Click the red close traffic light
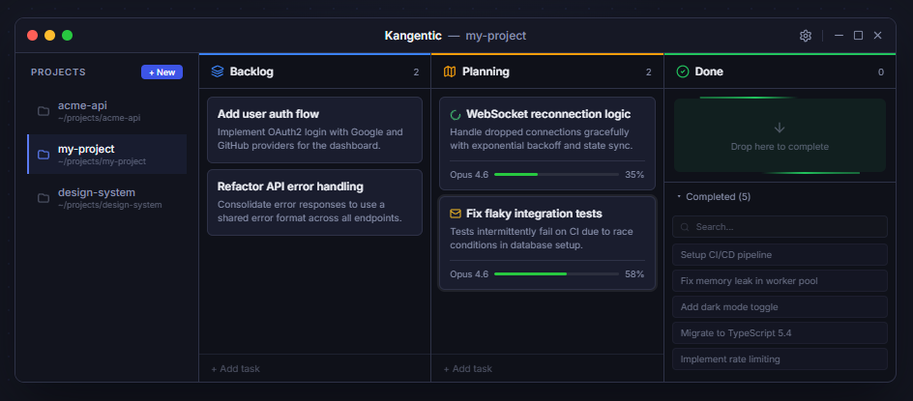 32,35
